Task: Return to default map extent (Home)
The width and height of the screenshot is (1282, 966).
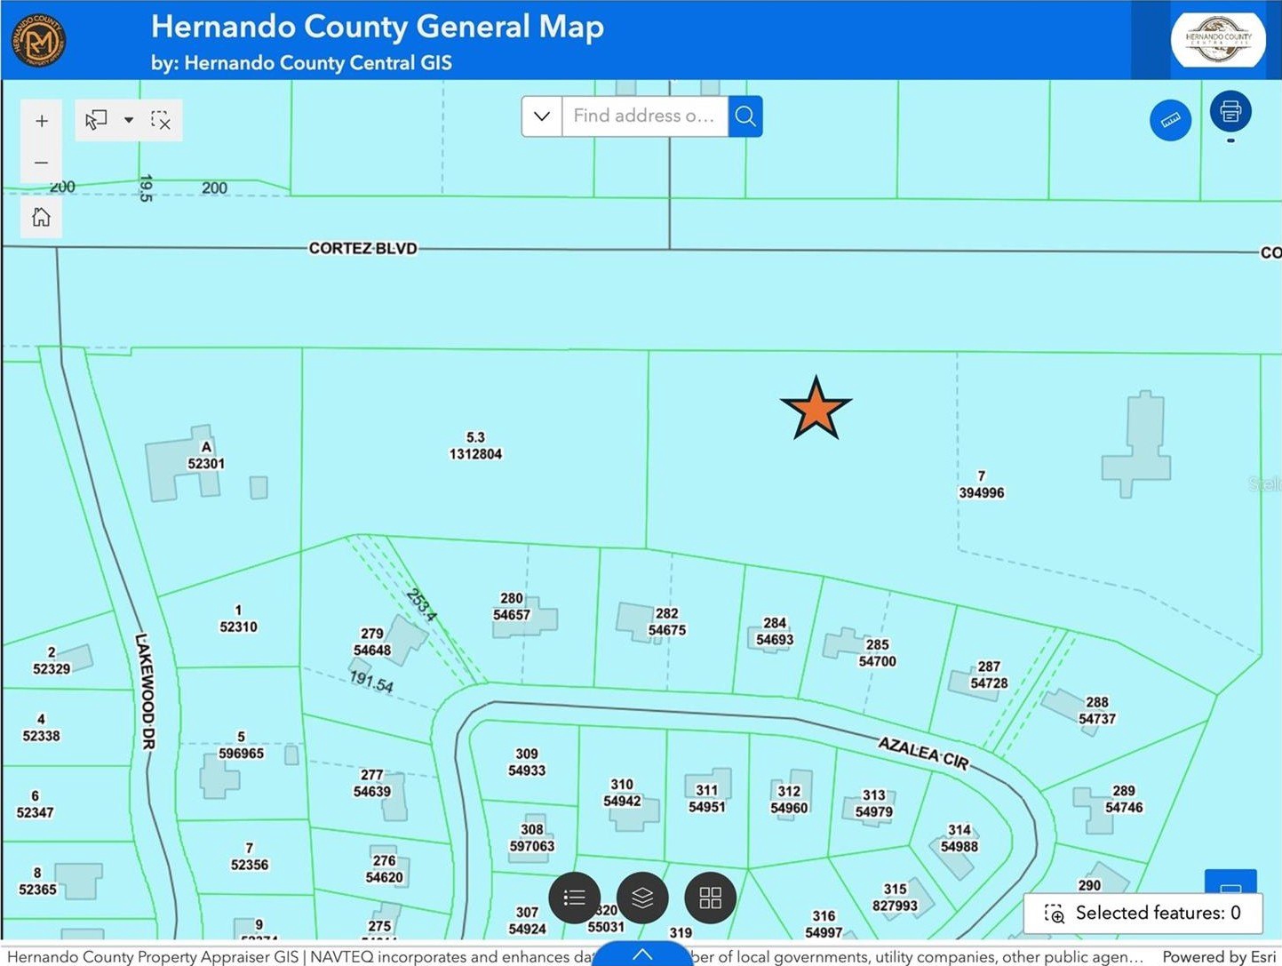Action: click(x=42, y=217)
